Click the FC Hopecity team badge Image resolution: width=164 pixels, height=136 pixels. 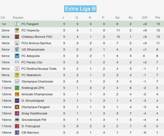(x=17, y=30)
